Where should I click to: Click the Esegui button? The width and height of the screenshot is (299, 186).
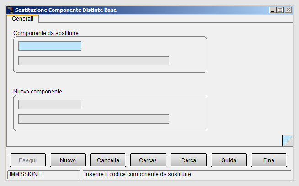(x=27, y=160)
